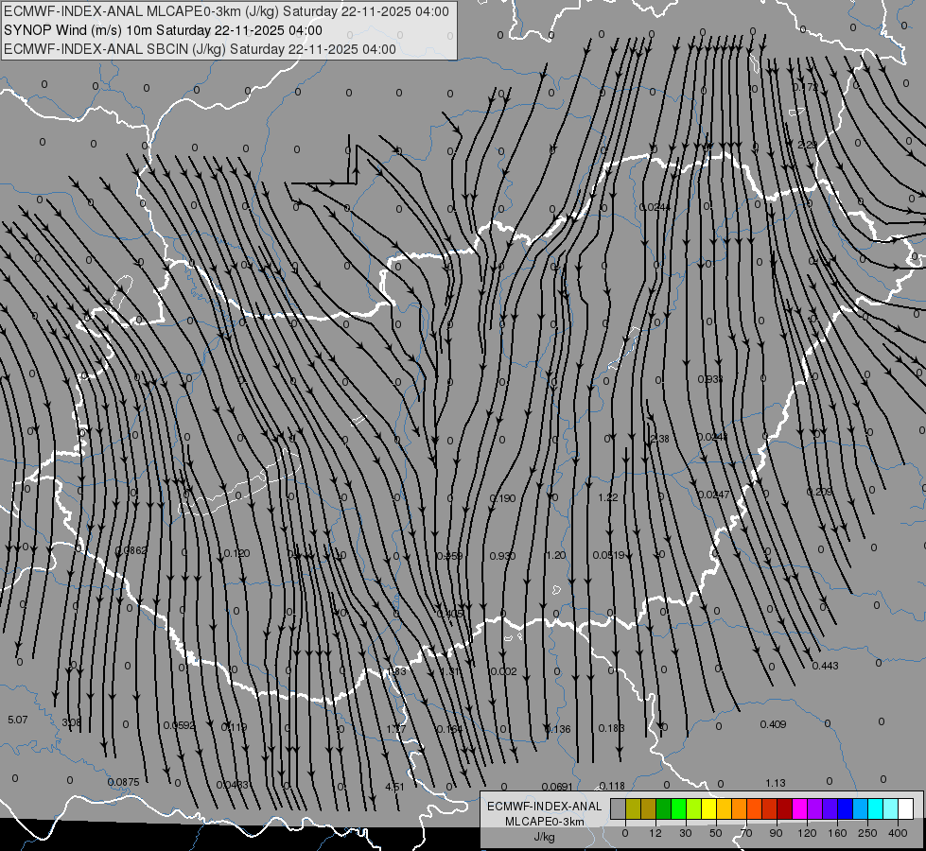
Task: Click the pure yellow legend swatch
Action: [708, 808]
